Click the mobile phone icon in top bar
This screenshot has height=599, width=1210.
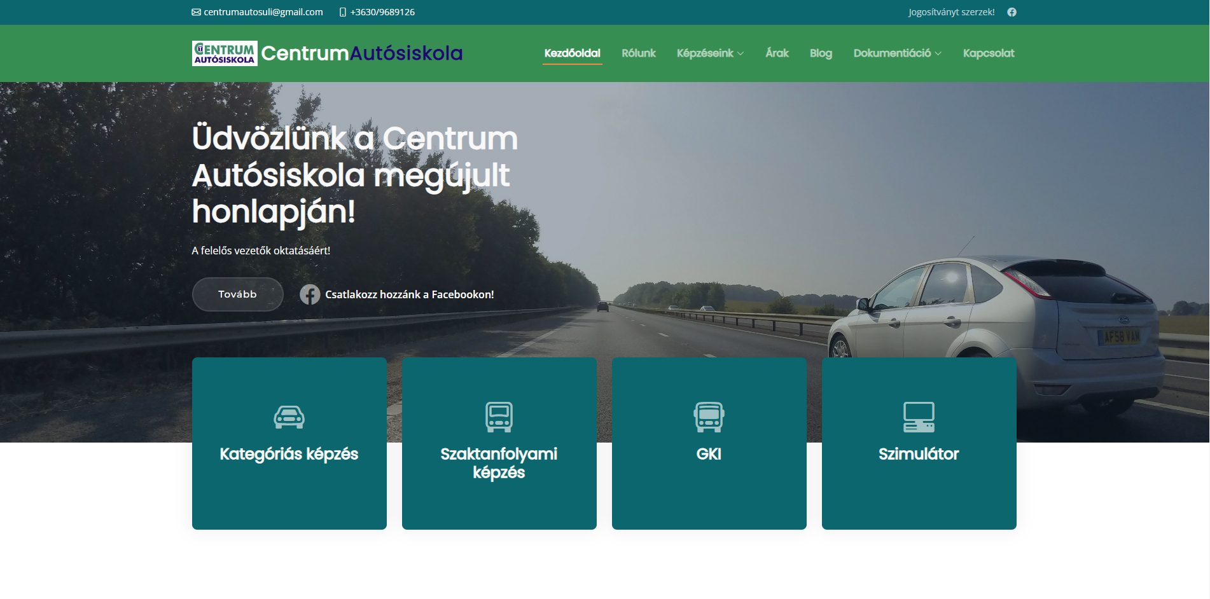tap(343, 12)
